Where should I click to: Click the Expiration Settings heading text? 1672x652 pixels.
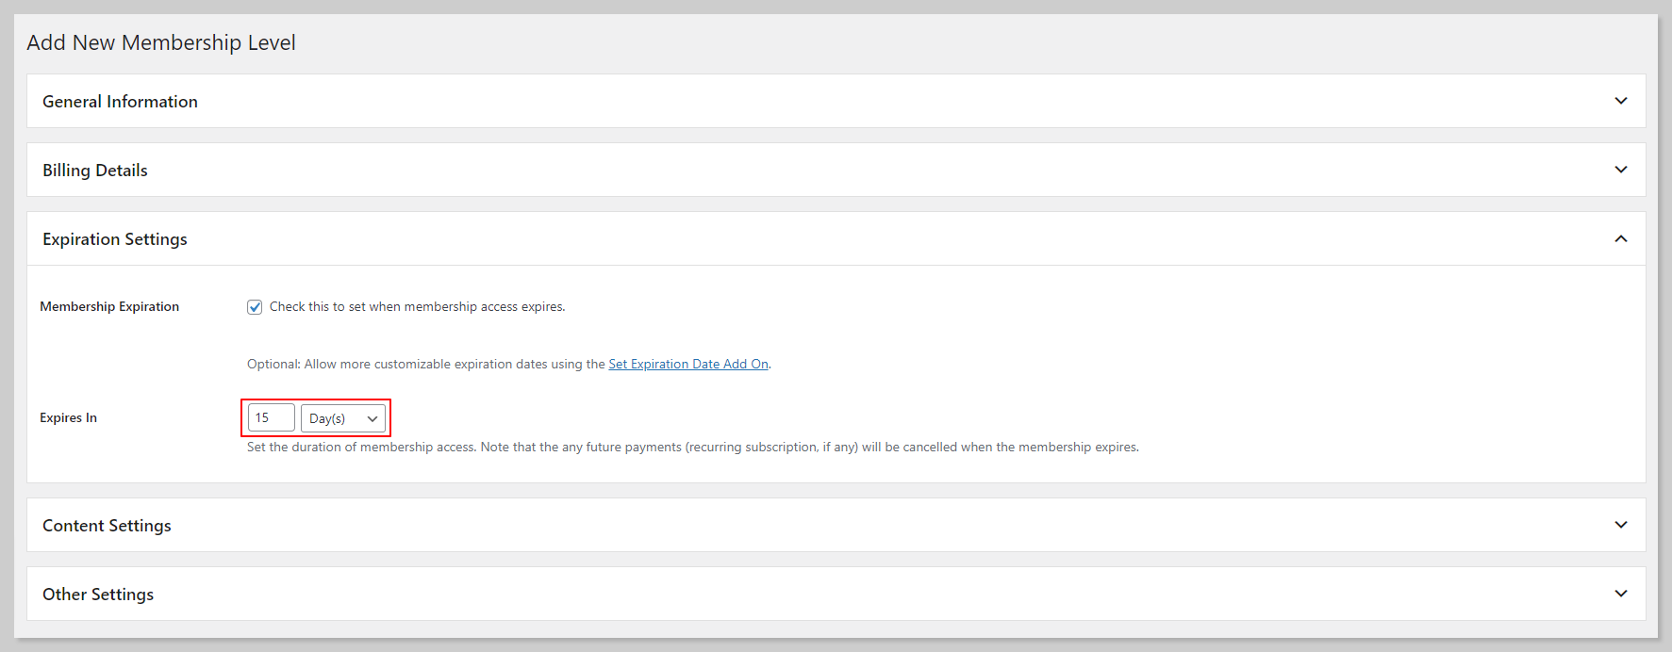115,239
